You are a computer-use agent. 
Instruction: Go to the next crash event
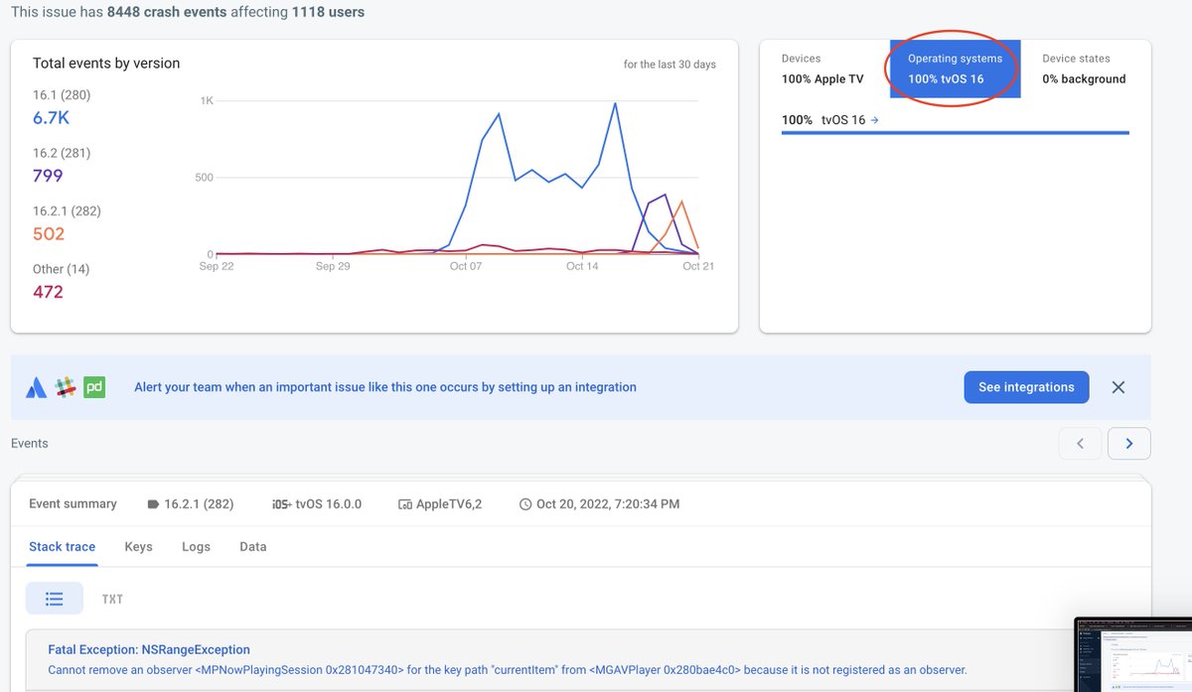[x=1129, y=444]
